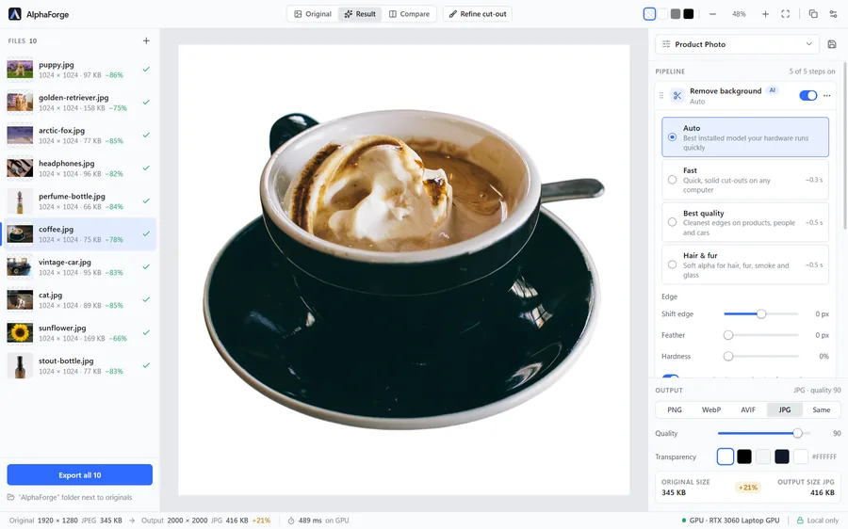Choose Same as original output format

click(x=821, y=410)
